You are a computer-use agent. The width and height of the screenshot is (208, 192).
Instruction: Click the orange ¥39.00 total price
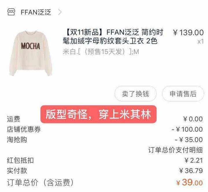point(190,182)
